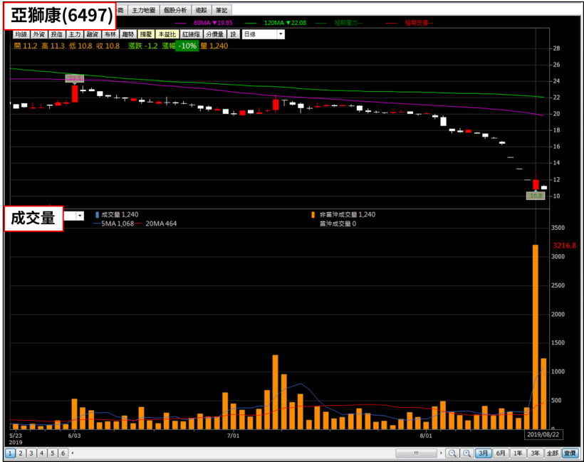Zoom out the chart with the minus magnifier

(452, 453)
